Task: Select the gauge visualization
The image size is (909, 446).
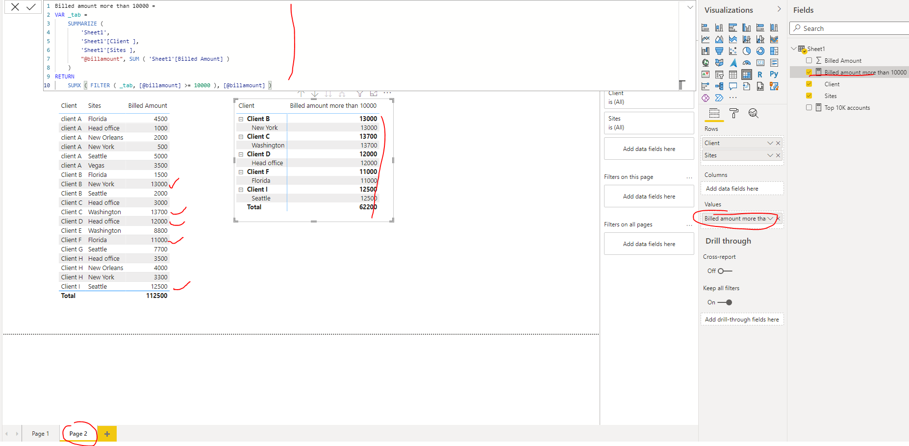Action: coord(747,63)
